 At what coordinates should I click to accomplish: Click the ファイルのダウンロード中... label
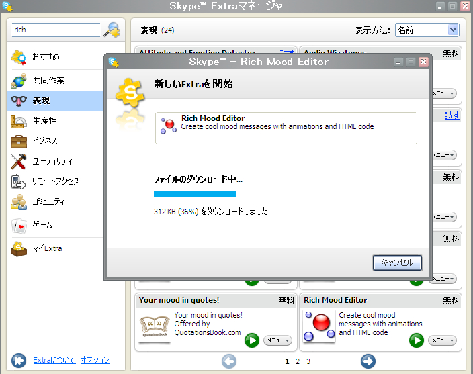[x=198, y=180]
